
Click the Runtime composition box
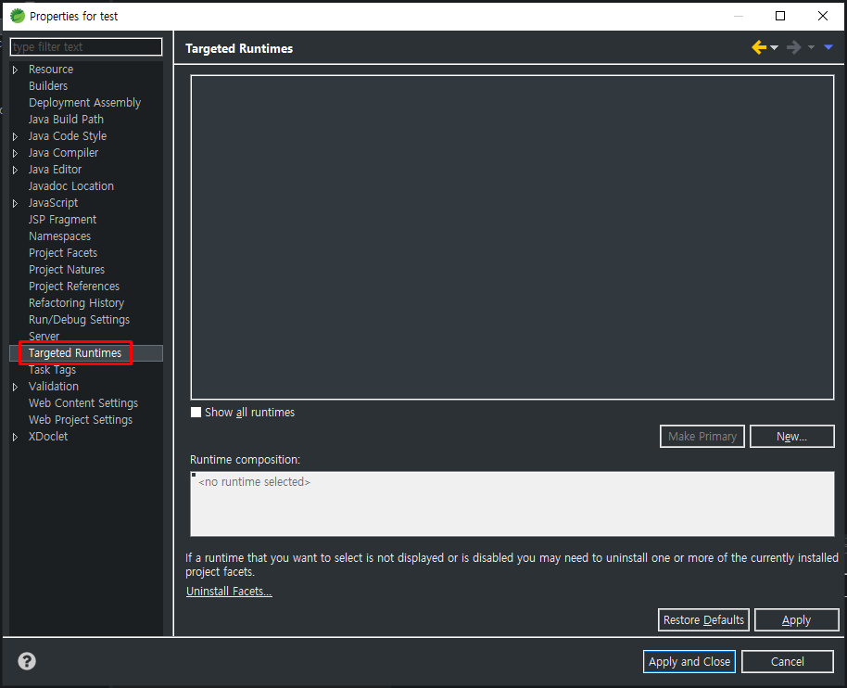coord(512,503)
